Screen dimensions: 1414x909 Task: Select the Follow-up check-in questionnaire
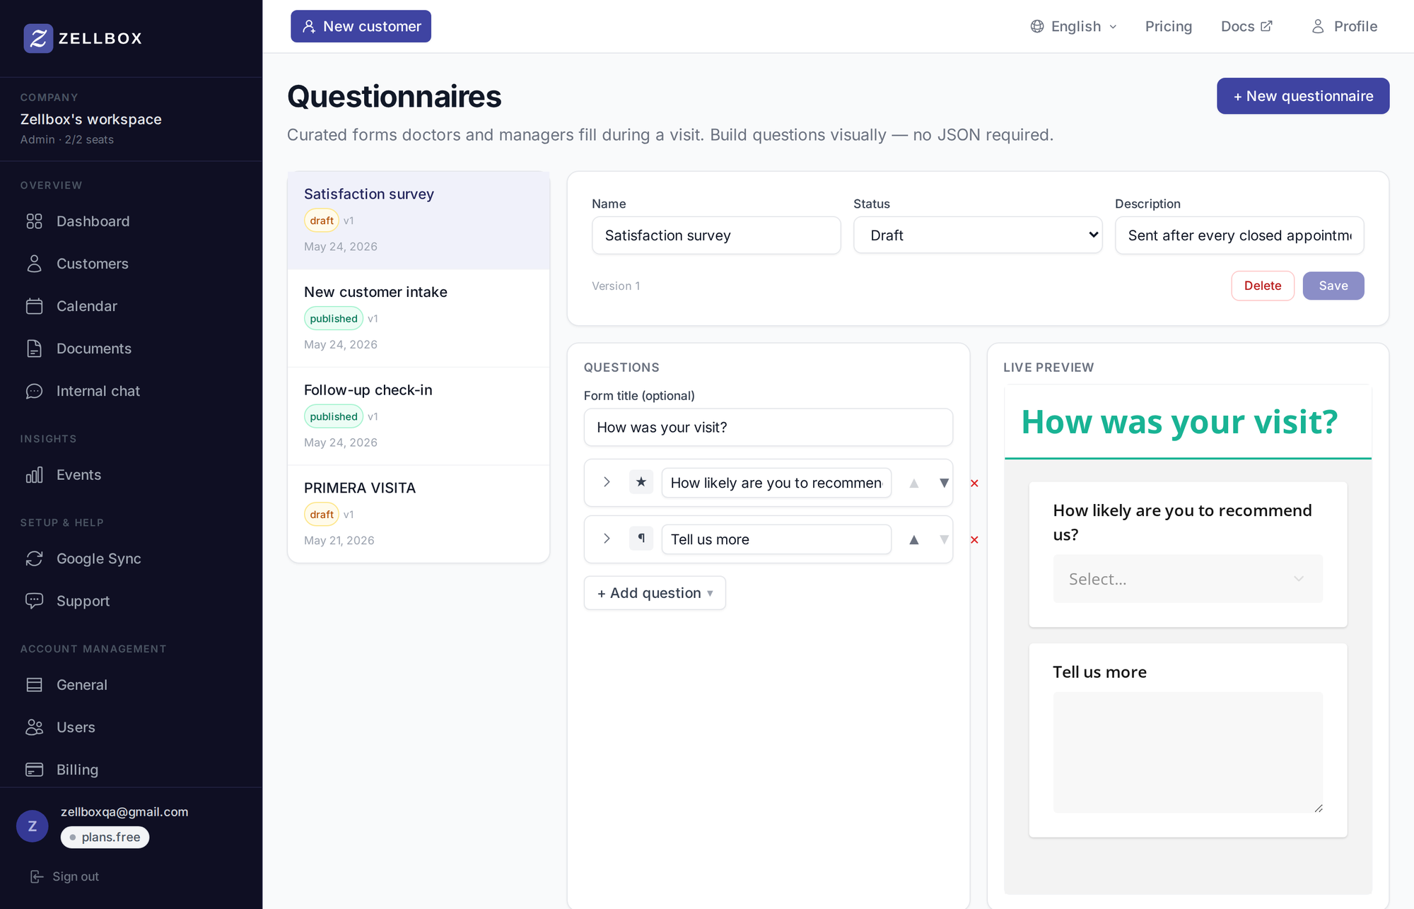tap(419, 416)
